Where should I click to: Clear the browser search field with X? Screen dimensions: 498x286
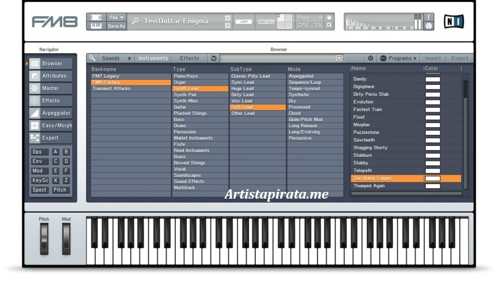(x=339, y=58)
